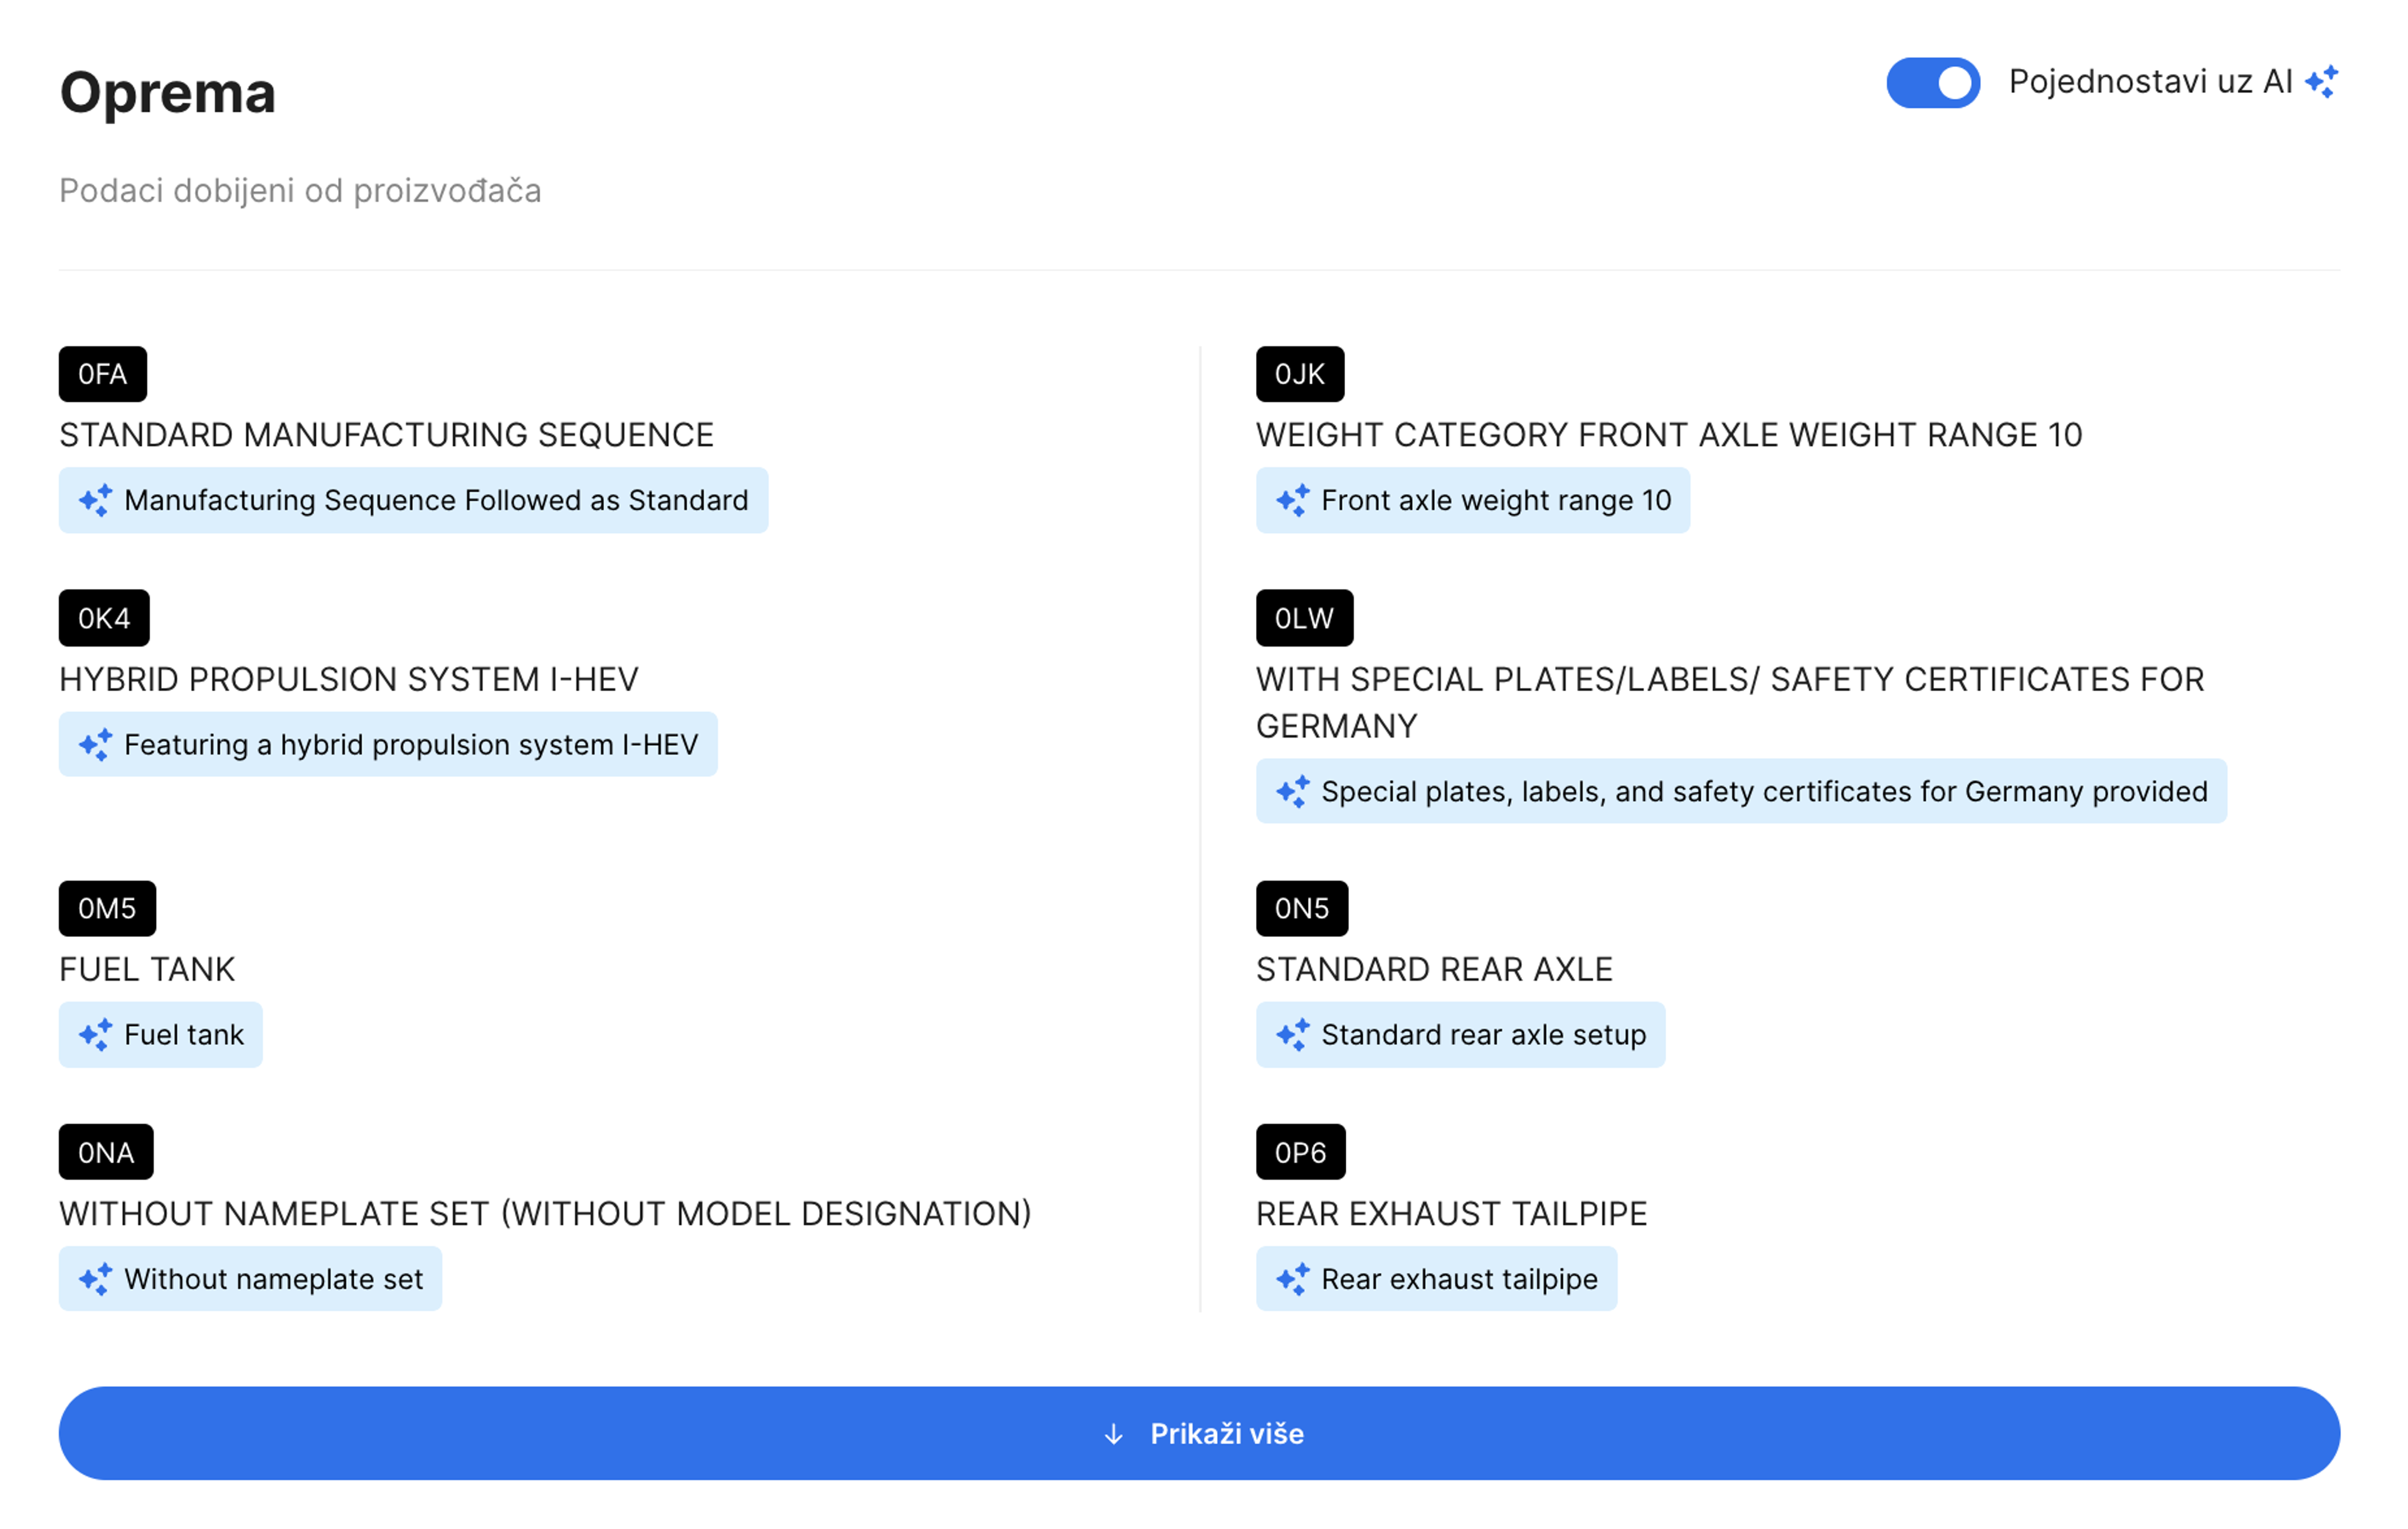Click sparkle icon beside Rear exhaust tailpipe
Screen dimensions: 2408x1529
[1292, 1279]
